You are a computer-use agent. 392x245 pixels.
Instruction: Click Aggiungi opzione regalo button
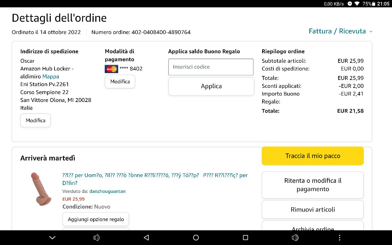(96, 219)
